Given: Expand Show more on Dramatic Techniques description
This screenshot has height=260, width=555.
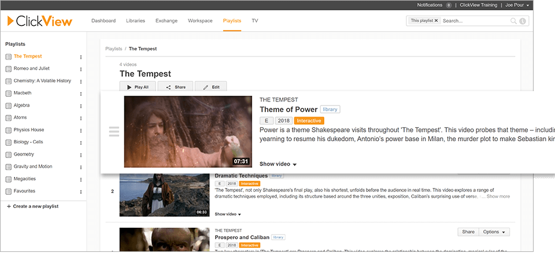Looking at the screenshot, I should pyautogui.click(x=498, y=196).
